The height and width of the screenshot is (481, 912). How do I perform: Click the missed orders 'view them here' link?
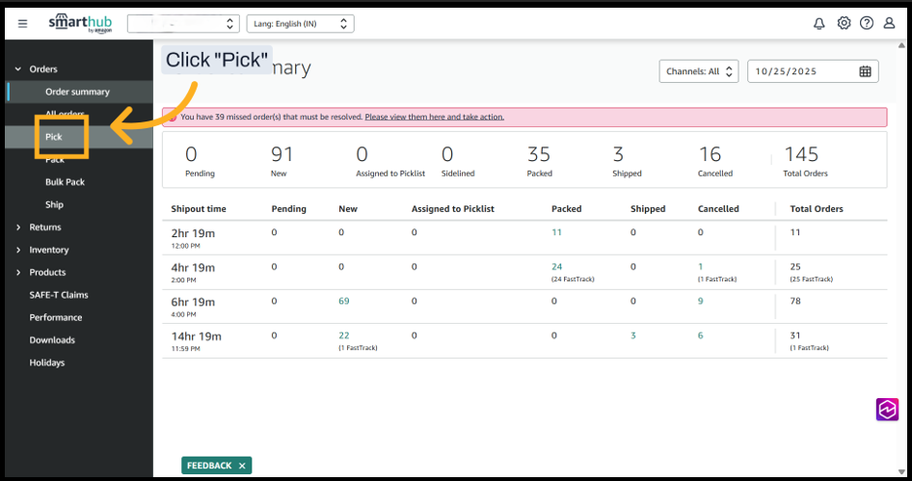434,117
